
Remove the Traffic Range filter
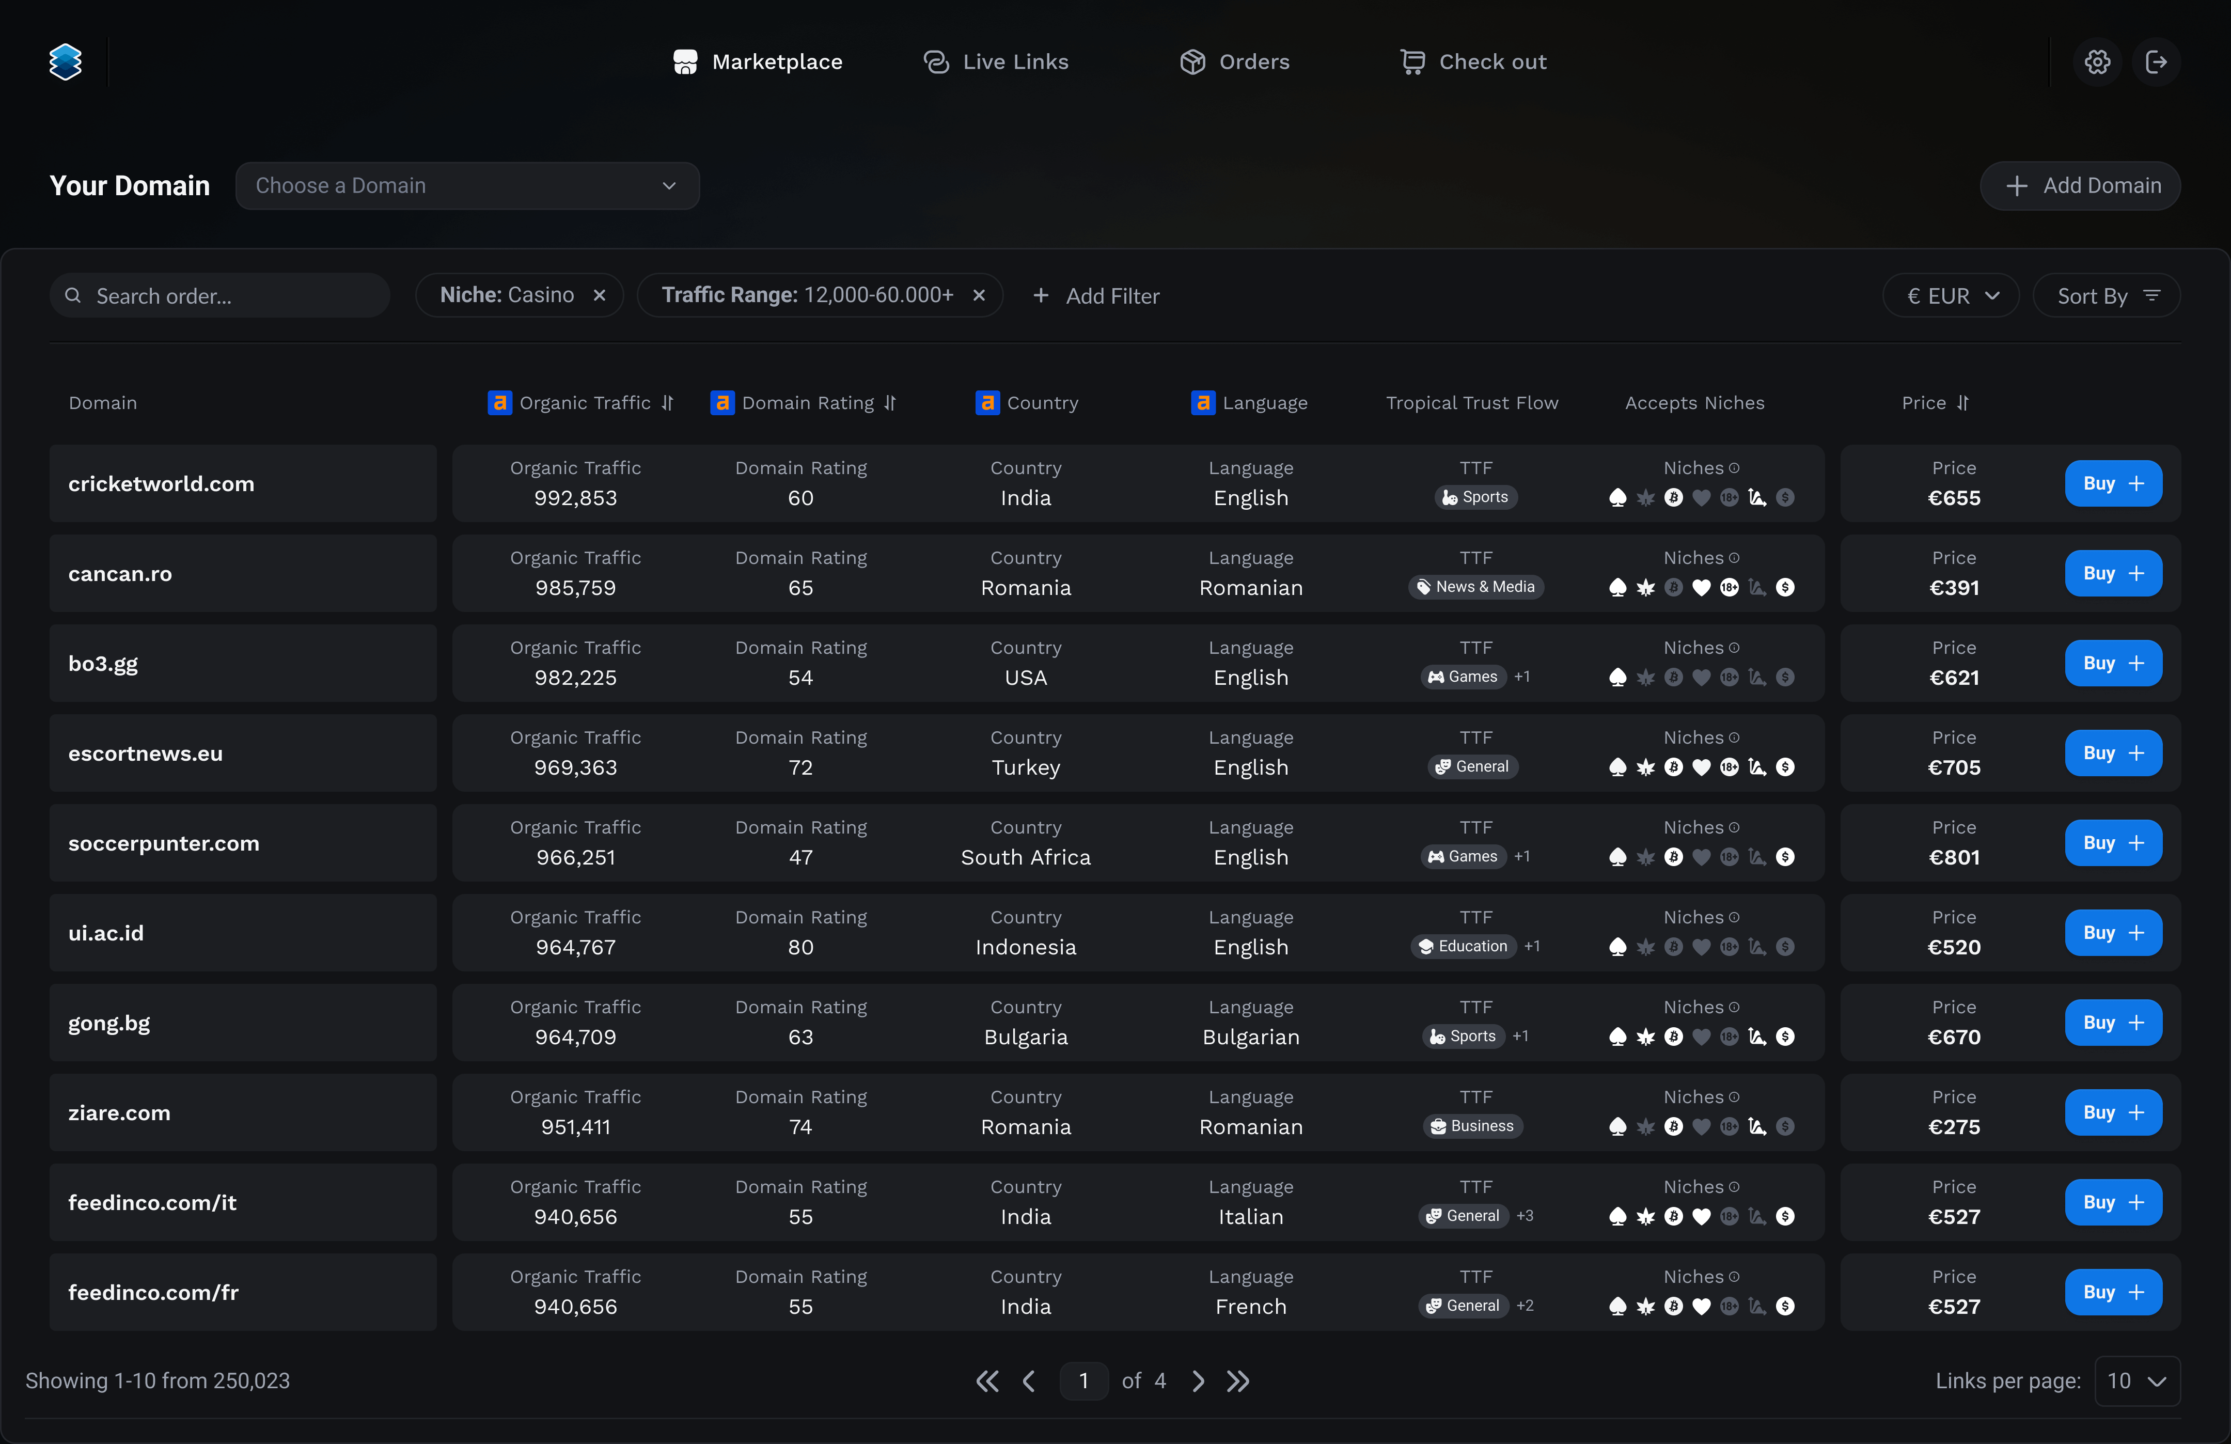click(979, 295)
